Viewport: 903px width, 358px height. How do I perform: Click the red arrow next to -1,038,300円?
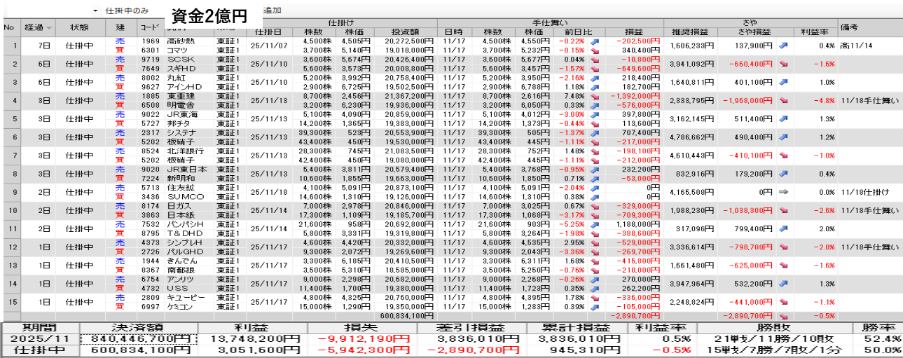tap(783, 209)
